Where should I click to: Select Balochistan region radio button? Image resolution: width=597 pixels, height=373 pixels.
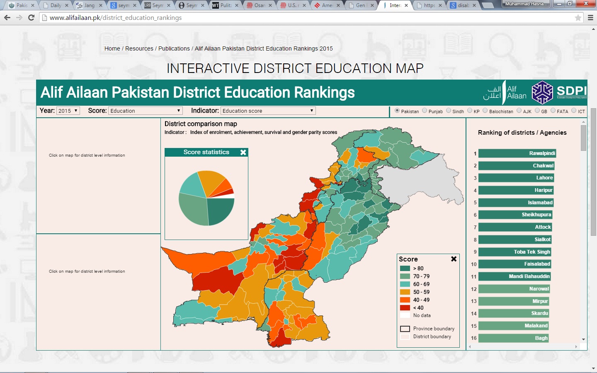coord(485,111)
